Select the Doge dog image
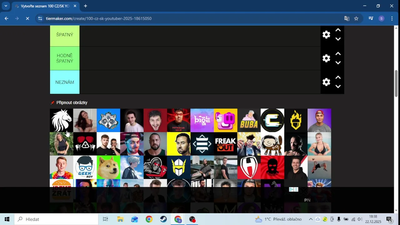The height and width of the screenshot is (225, 400). (x=108, y=167)
